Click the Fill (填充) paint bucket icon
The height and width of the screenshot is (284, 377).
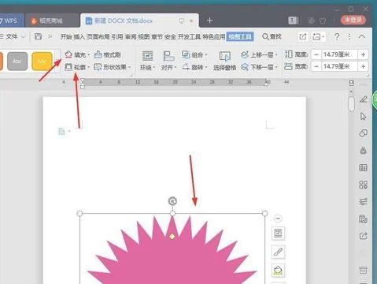[x=68, y=54]
